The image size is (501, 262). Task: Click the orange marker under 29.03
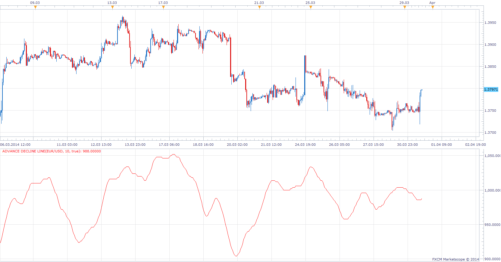[x=405, y=8]
